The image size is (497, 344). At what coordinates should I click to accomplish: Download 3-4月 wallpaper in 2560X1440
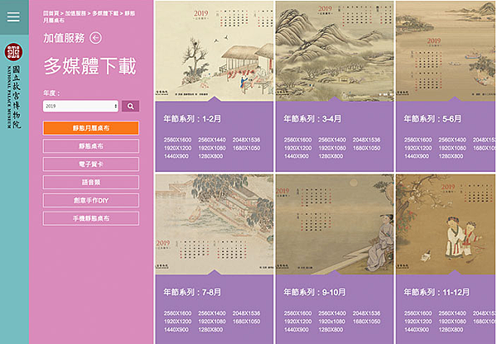332,140
